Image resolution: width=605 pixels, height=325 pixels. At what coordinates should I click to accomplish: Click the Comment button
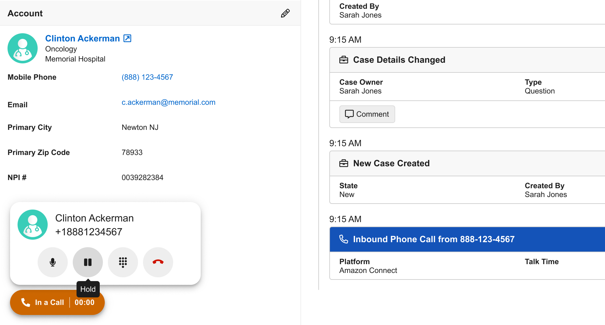tap(367, 114)
